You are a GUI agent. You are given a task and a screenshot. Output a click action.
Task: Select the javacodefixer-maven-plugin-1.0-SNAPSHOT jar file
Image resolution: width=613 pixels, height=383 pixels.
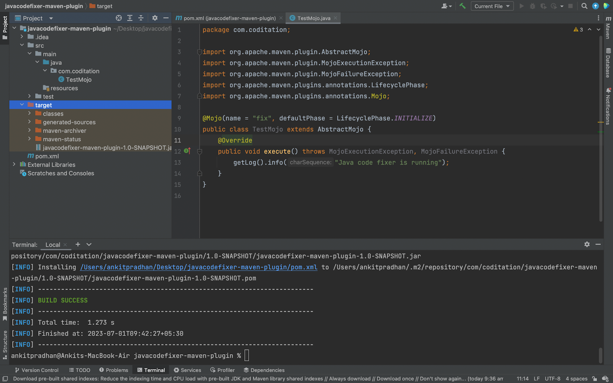pyautogui.click(x=103, y=148)
